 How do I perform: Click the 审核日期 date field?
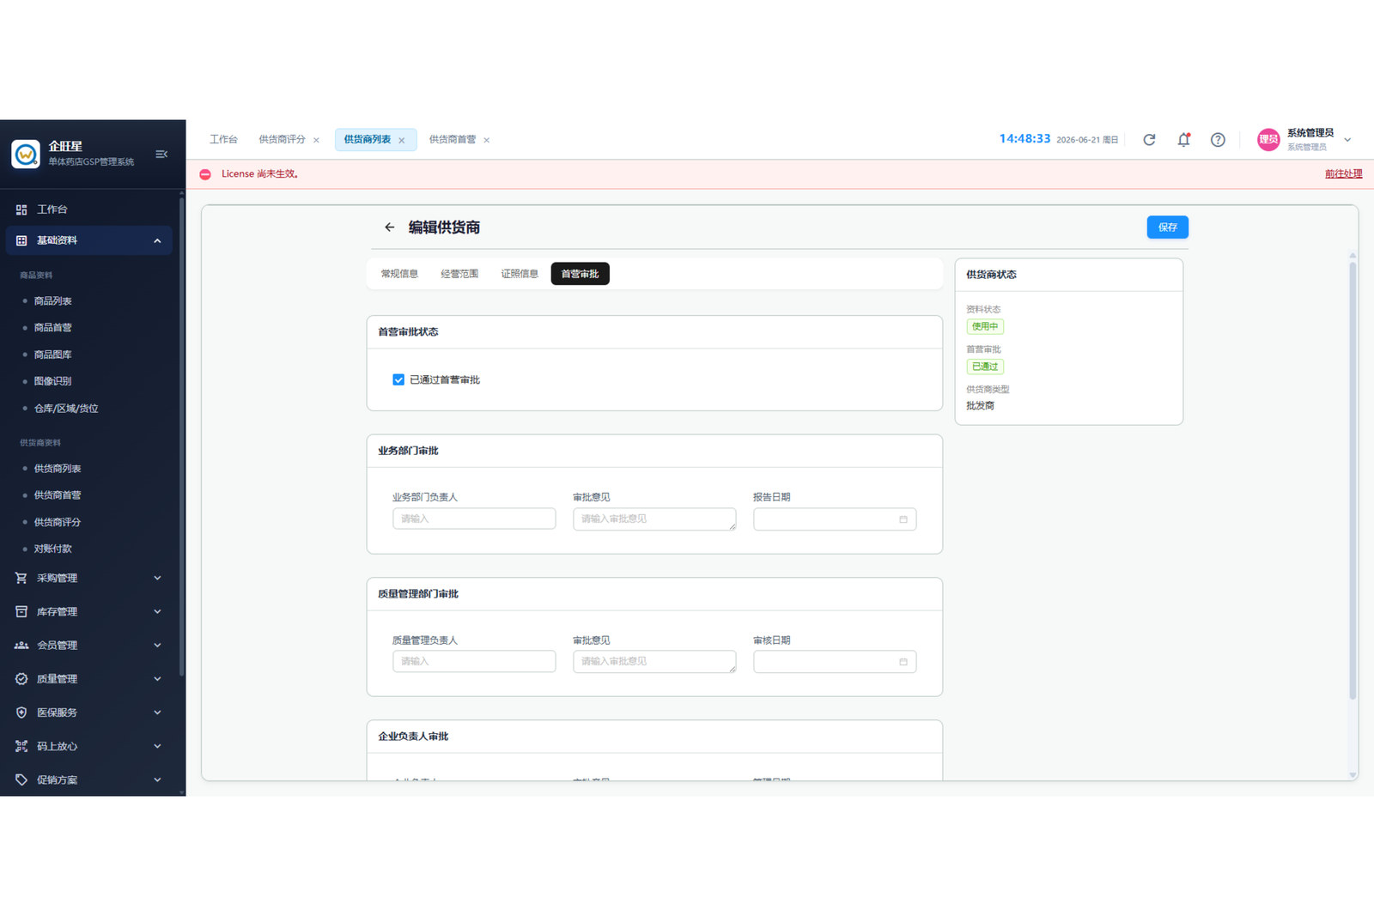835,662
